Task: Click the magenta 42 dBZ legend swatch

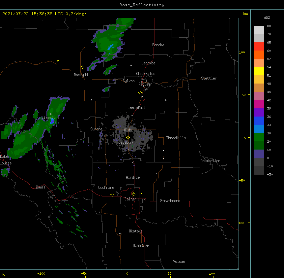Action: point(259,104)
